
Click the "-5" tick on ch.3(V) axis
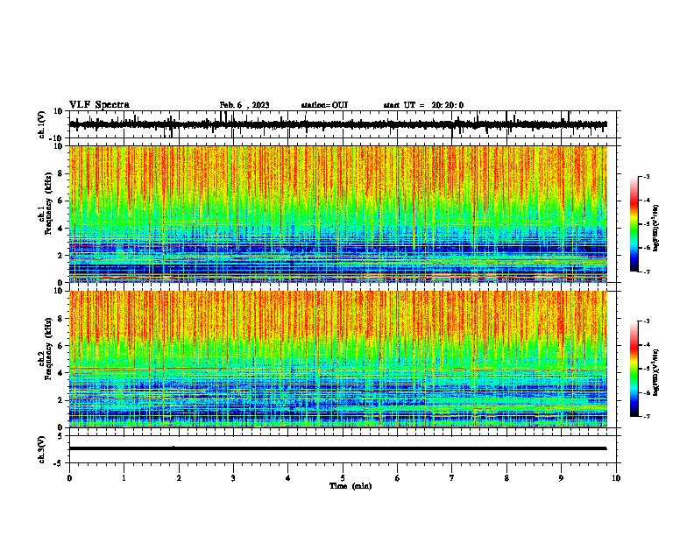pos(59,463)
